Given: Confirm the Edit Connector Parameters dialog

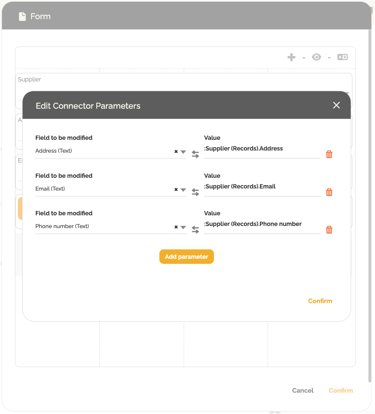Looking at the screenshot, I should (x=320, y=301).
